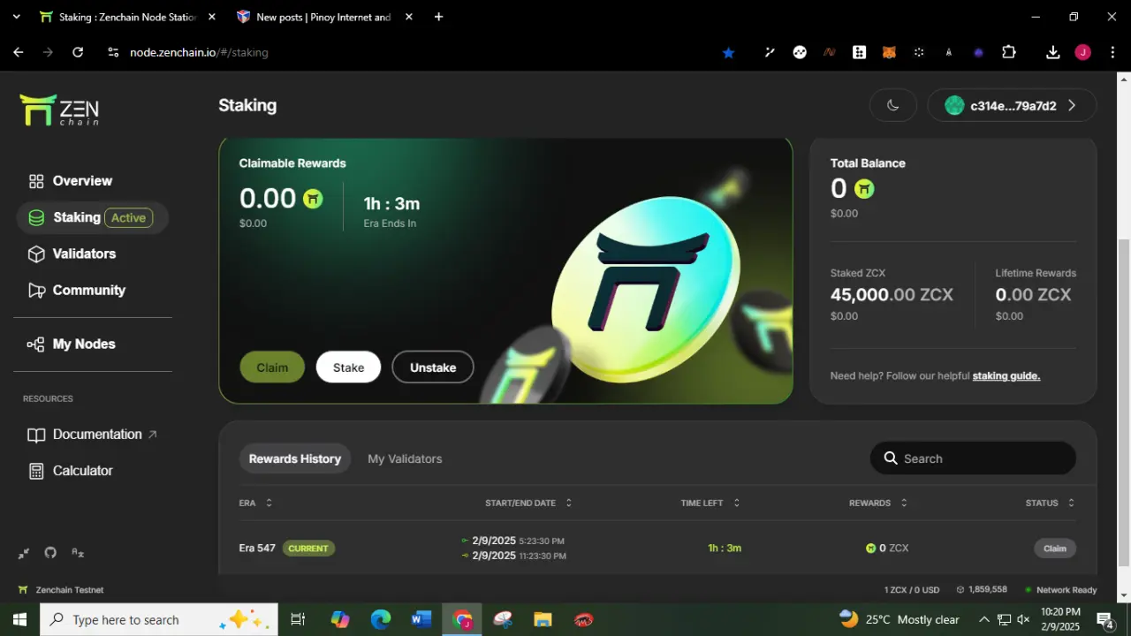Image resolution: width=1131 pixels, height=636 pixels.
Task: Open Google Chrome on the taskbar
Action: [x=462, y=619]
